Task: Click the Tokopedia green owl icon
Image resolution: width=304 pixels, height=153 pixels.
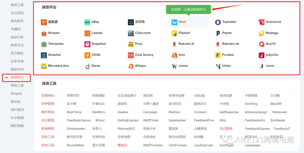Action: pos(44,44)
